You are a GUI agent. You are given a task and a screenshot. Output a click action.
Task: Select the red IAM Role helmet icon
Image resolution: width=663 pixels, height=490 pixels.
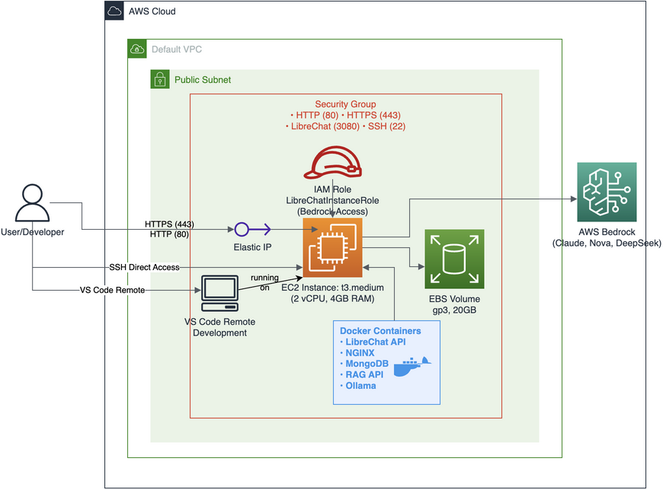pos(333,163)
